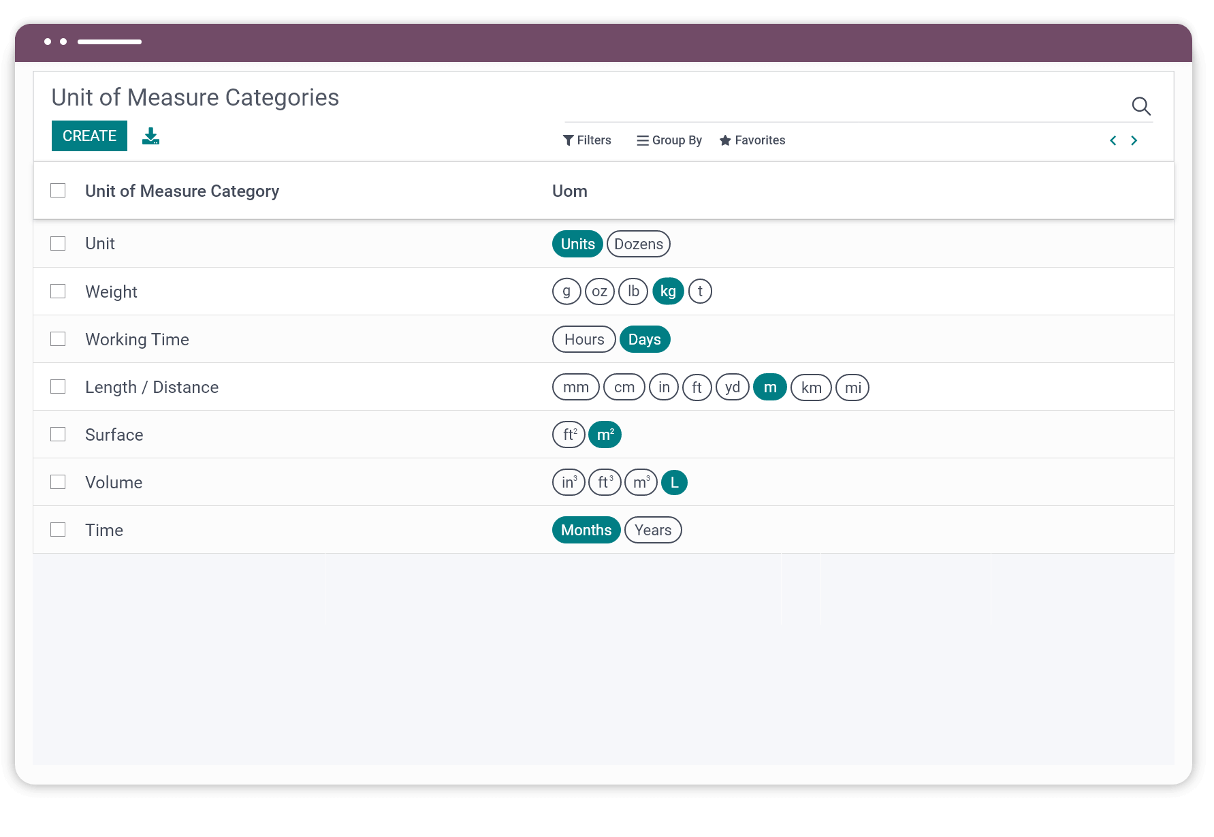
Task: Click the Months badge in Time row
Action: (586, 529)
